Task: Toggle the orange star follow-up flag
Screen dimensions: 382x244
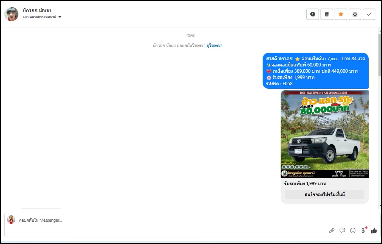Action: pos(341,14)
